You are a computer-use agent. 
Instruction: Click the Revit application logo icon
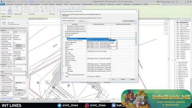click(1, 1)
